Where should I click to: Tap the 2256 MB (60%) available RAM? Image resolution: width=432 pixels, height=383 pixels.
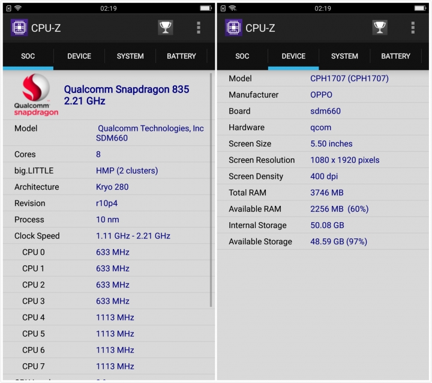tap(340, 209)
